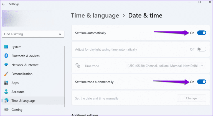Toggle Adjust for daylight saving time switch
This screenshot has width=213, height=116.
click(x=202, y=49)
